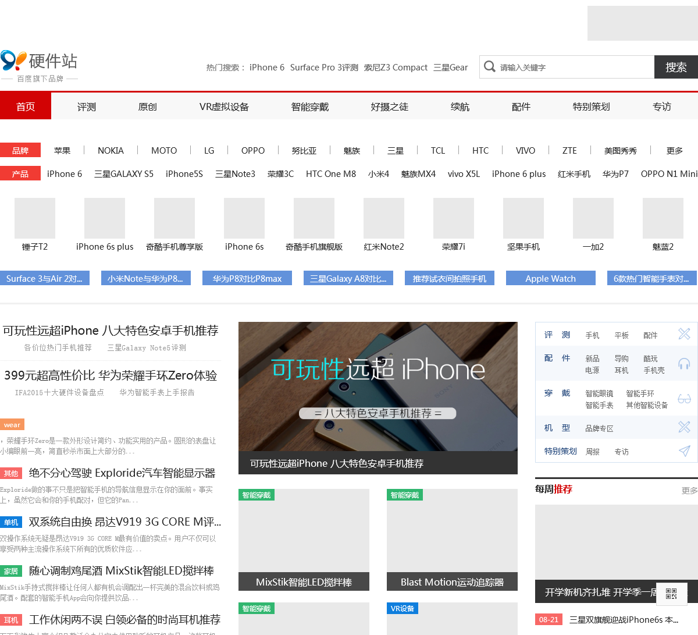Viewport: 698px width, 635px height.
Task: Click the 可玩性远超iPhone banner image
Action: tap(378, 386)
